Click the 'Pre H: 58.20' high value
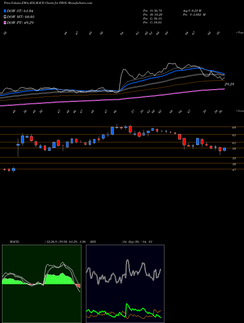244x323 pixels. tap(152, 15)
